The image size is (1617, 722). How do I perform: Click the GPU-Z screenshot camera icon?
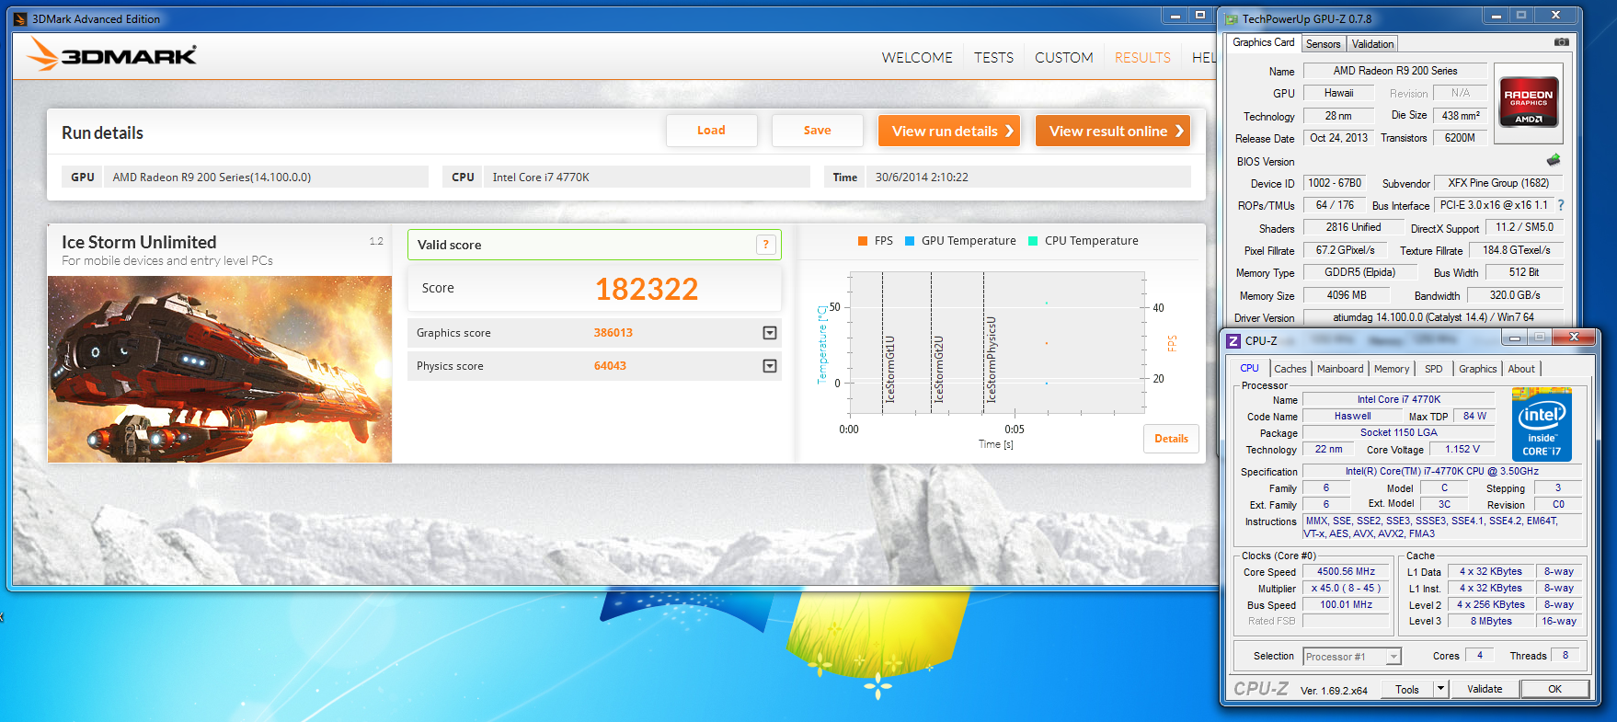tap(1562, 42)
